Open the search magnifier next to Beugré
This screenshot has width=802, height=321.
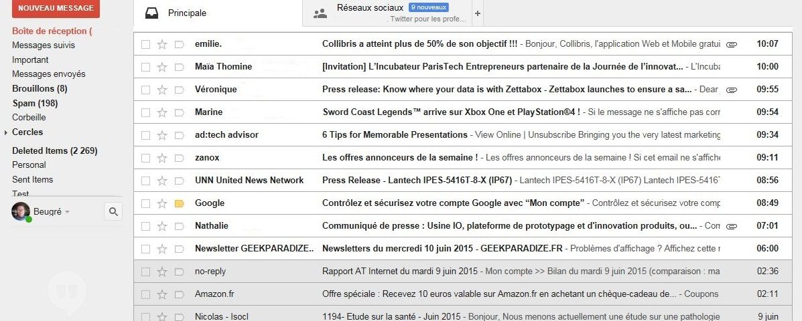(x=113, y=211)
